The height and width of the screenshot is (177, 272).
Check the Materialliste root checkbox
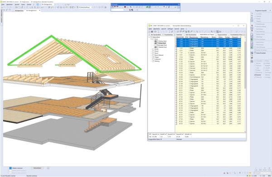point(151,37)
